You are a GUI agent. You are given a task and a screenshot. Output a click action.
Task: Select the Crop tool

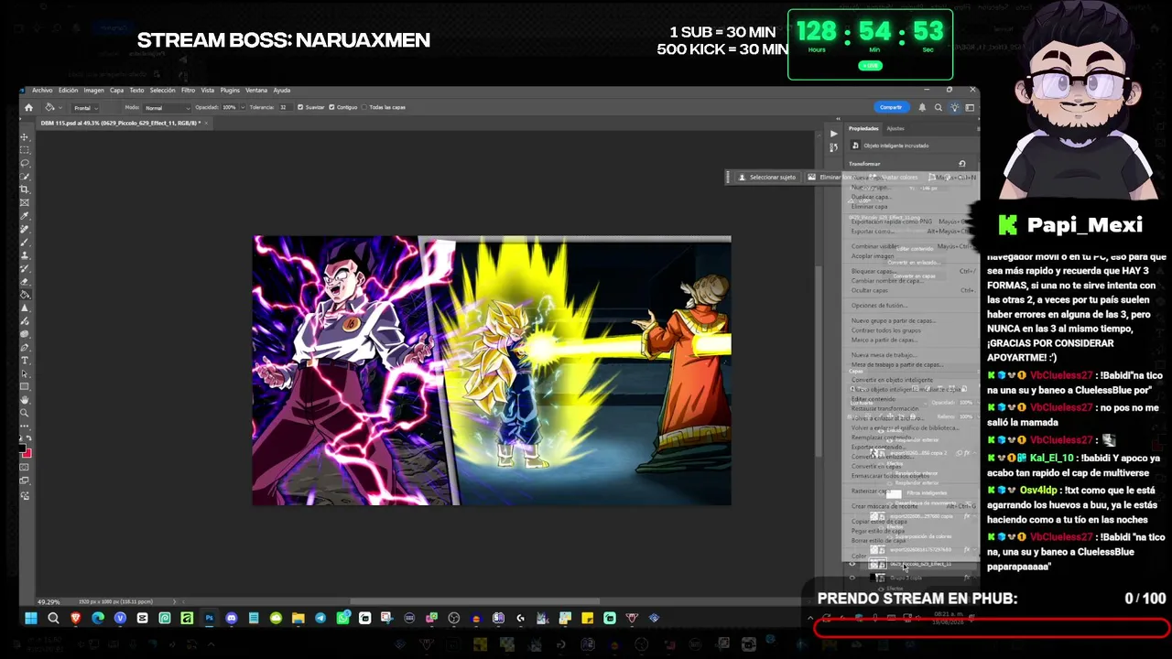point(25,189)
